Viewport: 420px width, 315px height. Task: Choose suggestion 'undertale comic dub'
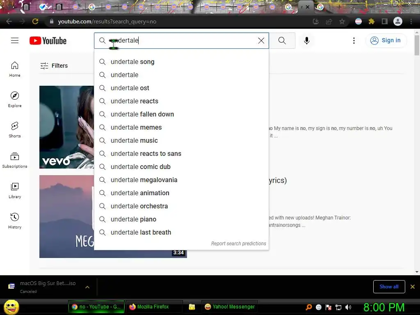pyautogui.click(x=181, y=167)
